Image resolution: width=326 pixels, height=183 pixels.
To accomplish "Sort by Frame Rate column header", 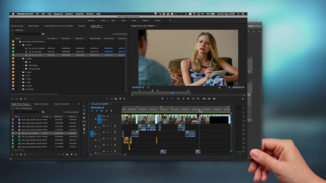I will (x=51, y=38).
